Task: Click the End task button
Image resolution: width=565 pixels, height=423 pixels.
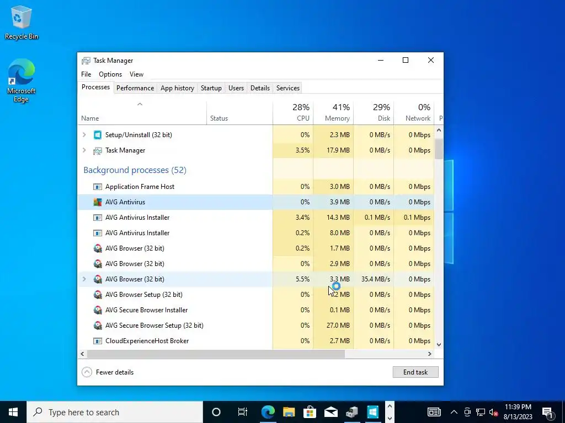Action: (x=415, y=372)
